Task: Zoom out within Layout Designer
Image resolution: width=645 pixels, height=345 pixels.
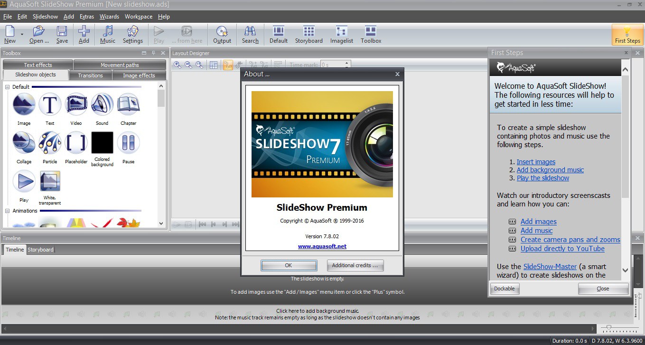Action: click(x=188, y=65)
